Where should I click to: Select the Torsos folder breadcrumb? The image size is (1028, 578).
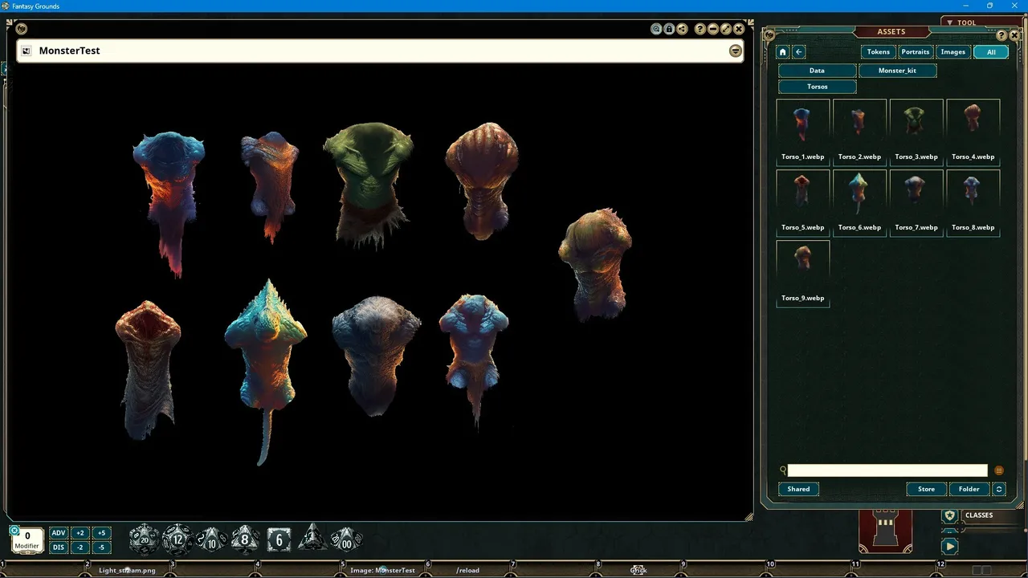[x=817, y=87]
